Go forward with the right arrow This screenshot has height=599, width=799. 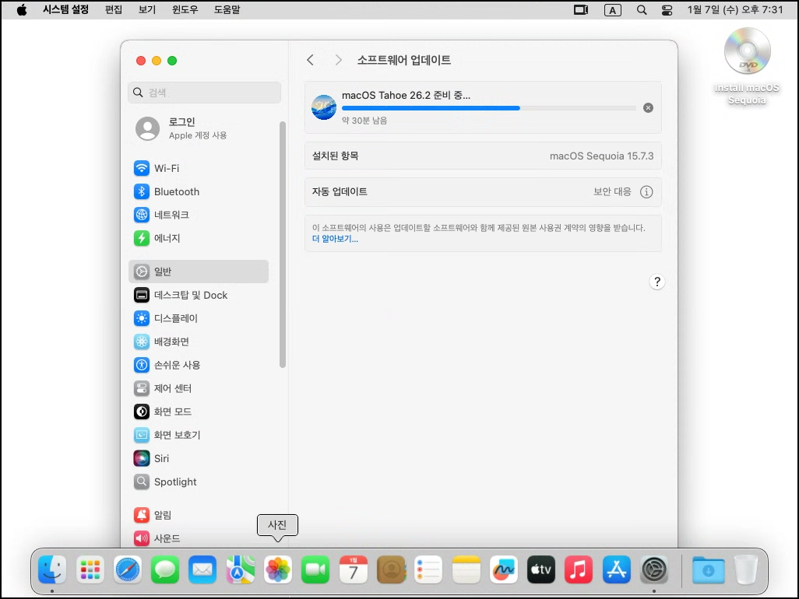pos(338,60)
